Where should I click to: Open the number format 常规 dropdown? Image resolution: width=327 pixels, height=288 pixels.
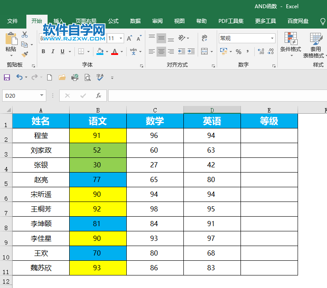[272, 38]
